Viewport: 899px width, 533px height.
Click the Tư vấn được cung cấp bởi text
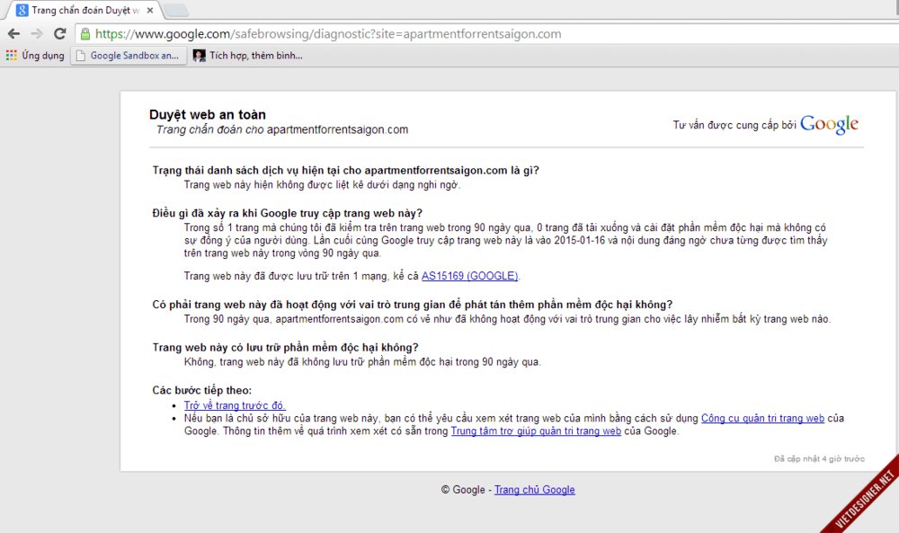pyautogui.click(x=734, y=125)
